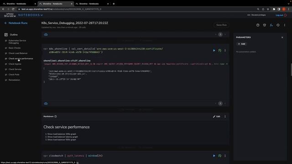Open Markdown cell three-dot menu
Image resolution: width=292 pixels, height=164 pixels.
pos(225,117)
